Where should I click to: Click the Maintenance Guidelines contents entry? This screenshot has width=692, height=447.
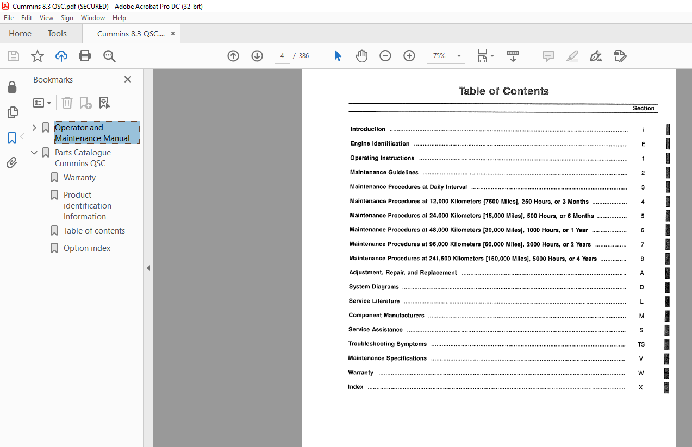click(384, 173)
